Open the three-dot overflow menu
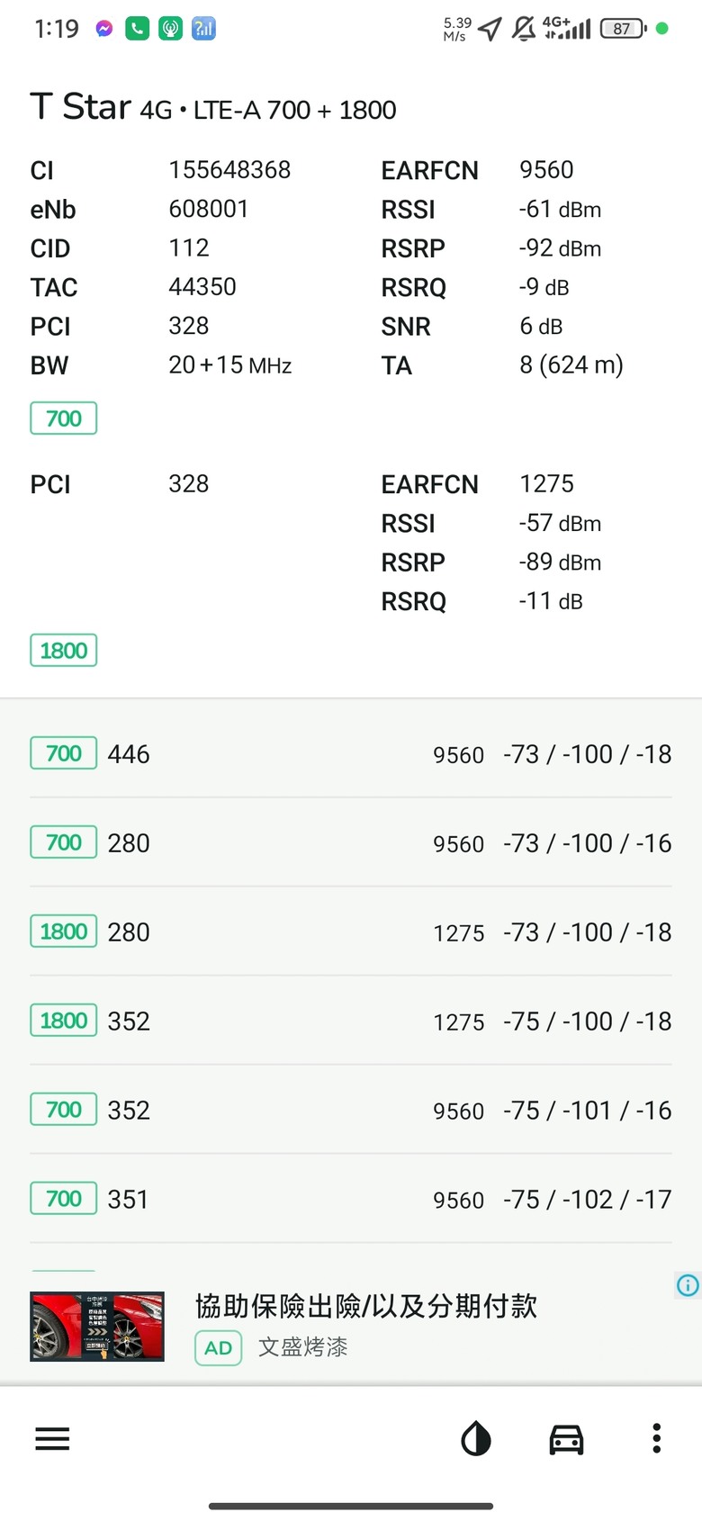The width and height of the screenshot is (702, 1521). tap(657, 1438)
